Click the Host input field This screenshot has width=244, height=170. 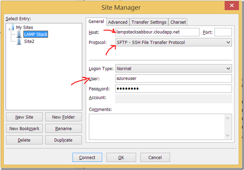[157, 32]
